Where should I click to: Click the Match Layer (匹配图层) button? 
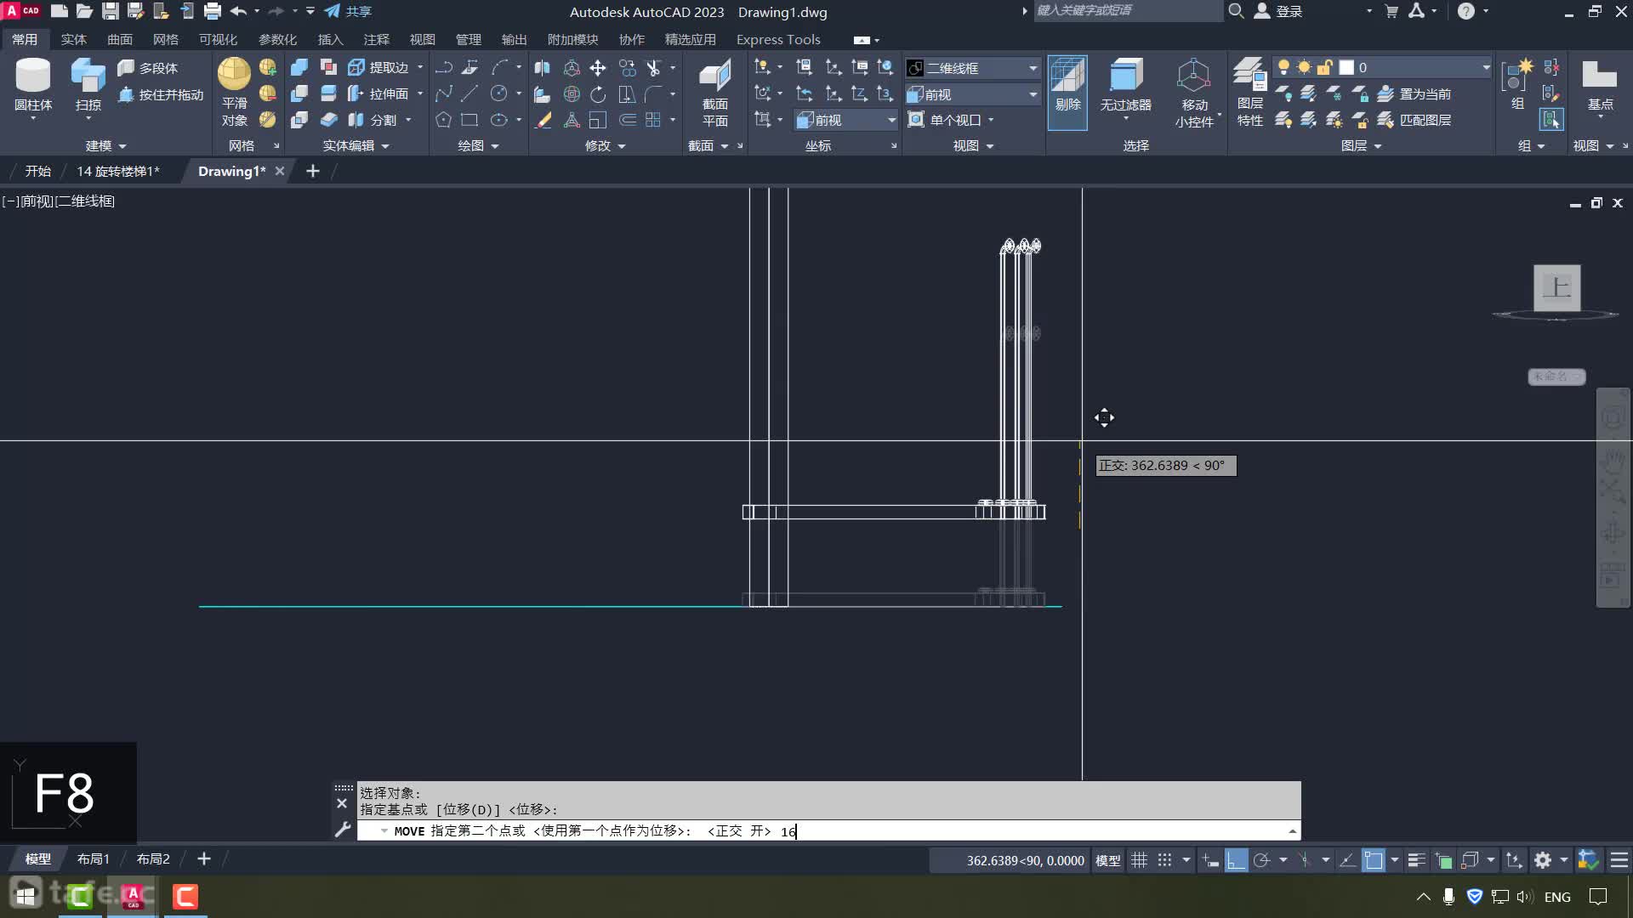pyautogui.click(x=1414, y=120)
